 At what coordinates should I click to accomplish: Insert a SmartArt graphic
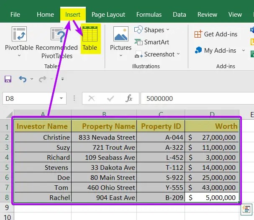[x=151, y=42]
